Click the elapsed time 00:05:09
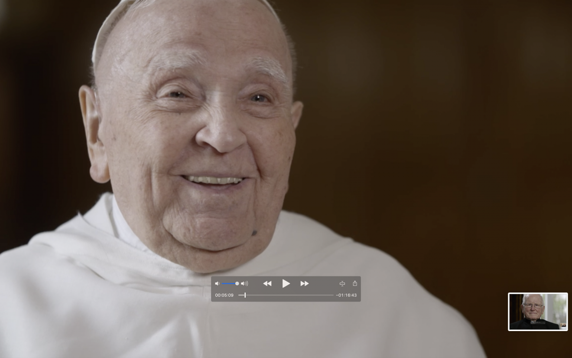The image size is (572, 358). pos(224,295)
